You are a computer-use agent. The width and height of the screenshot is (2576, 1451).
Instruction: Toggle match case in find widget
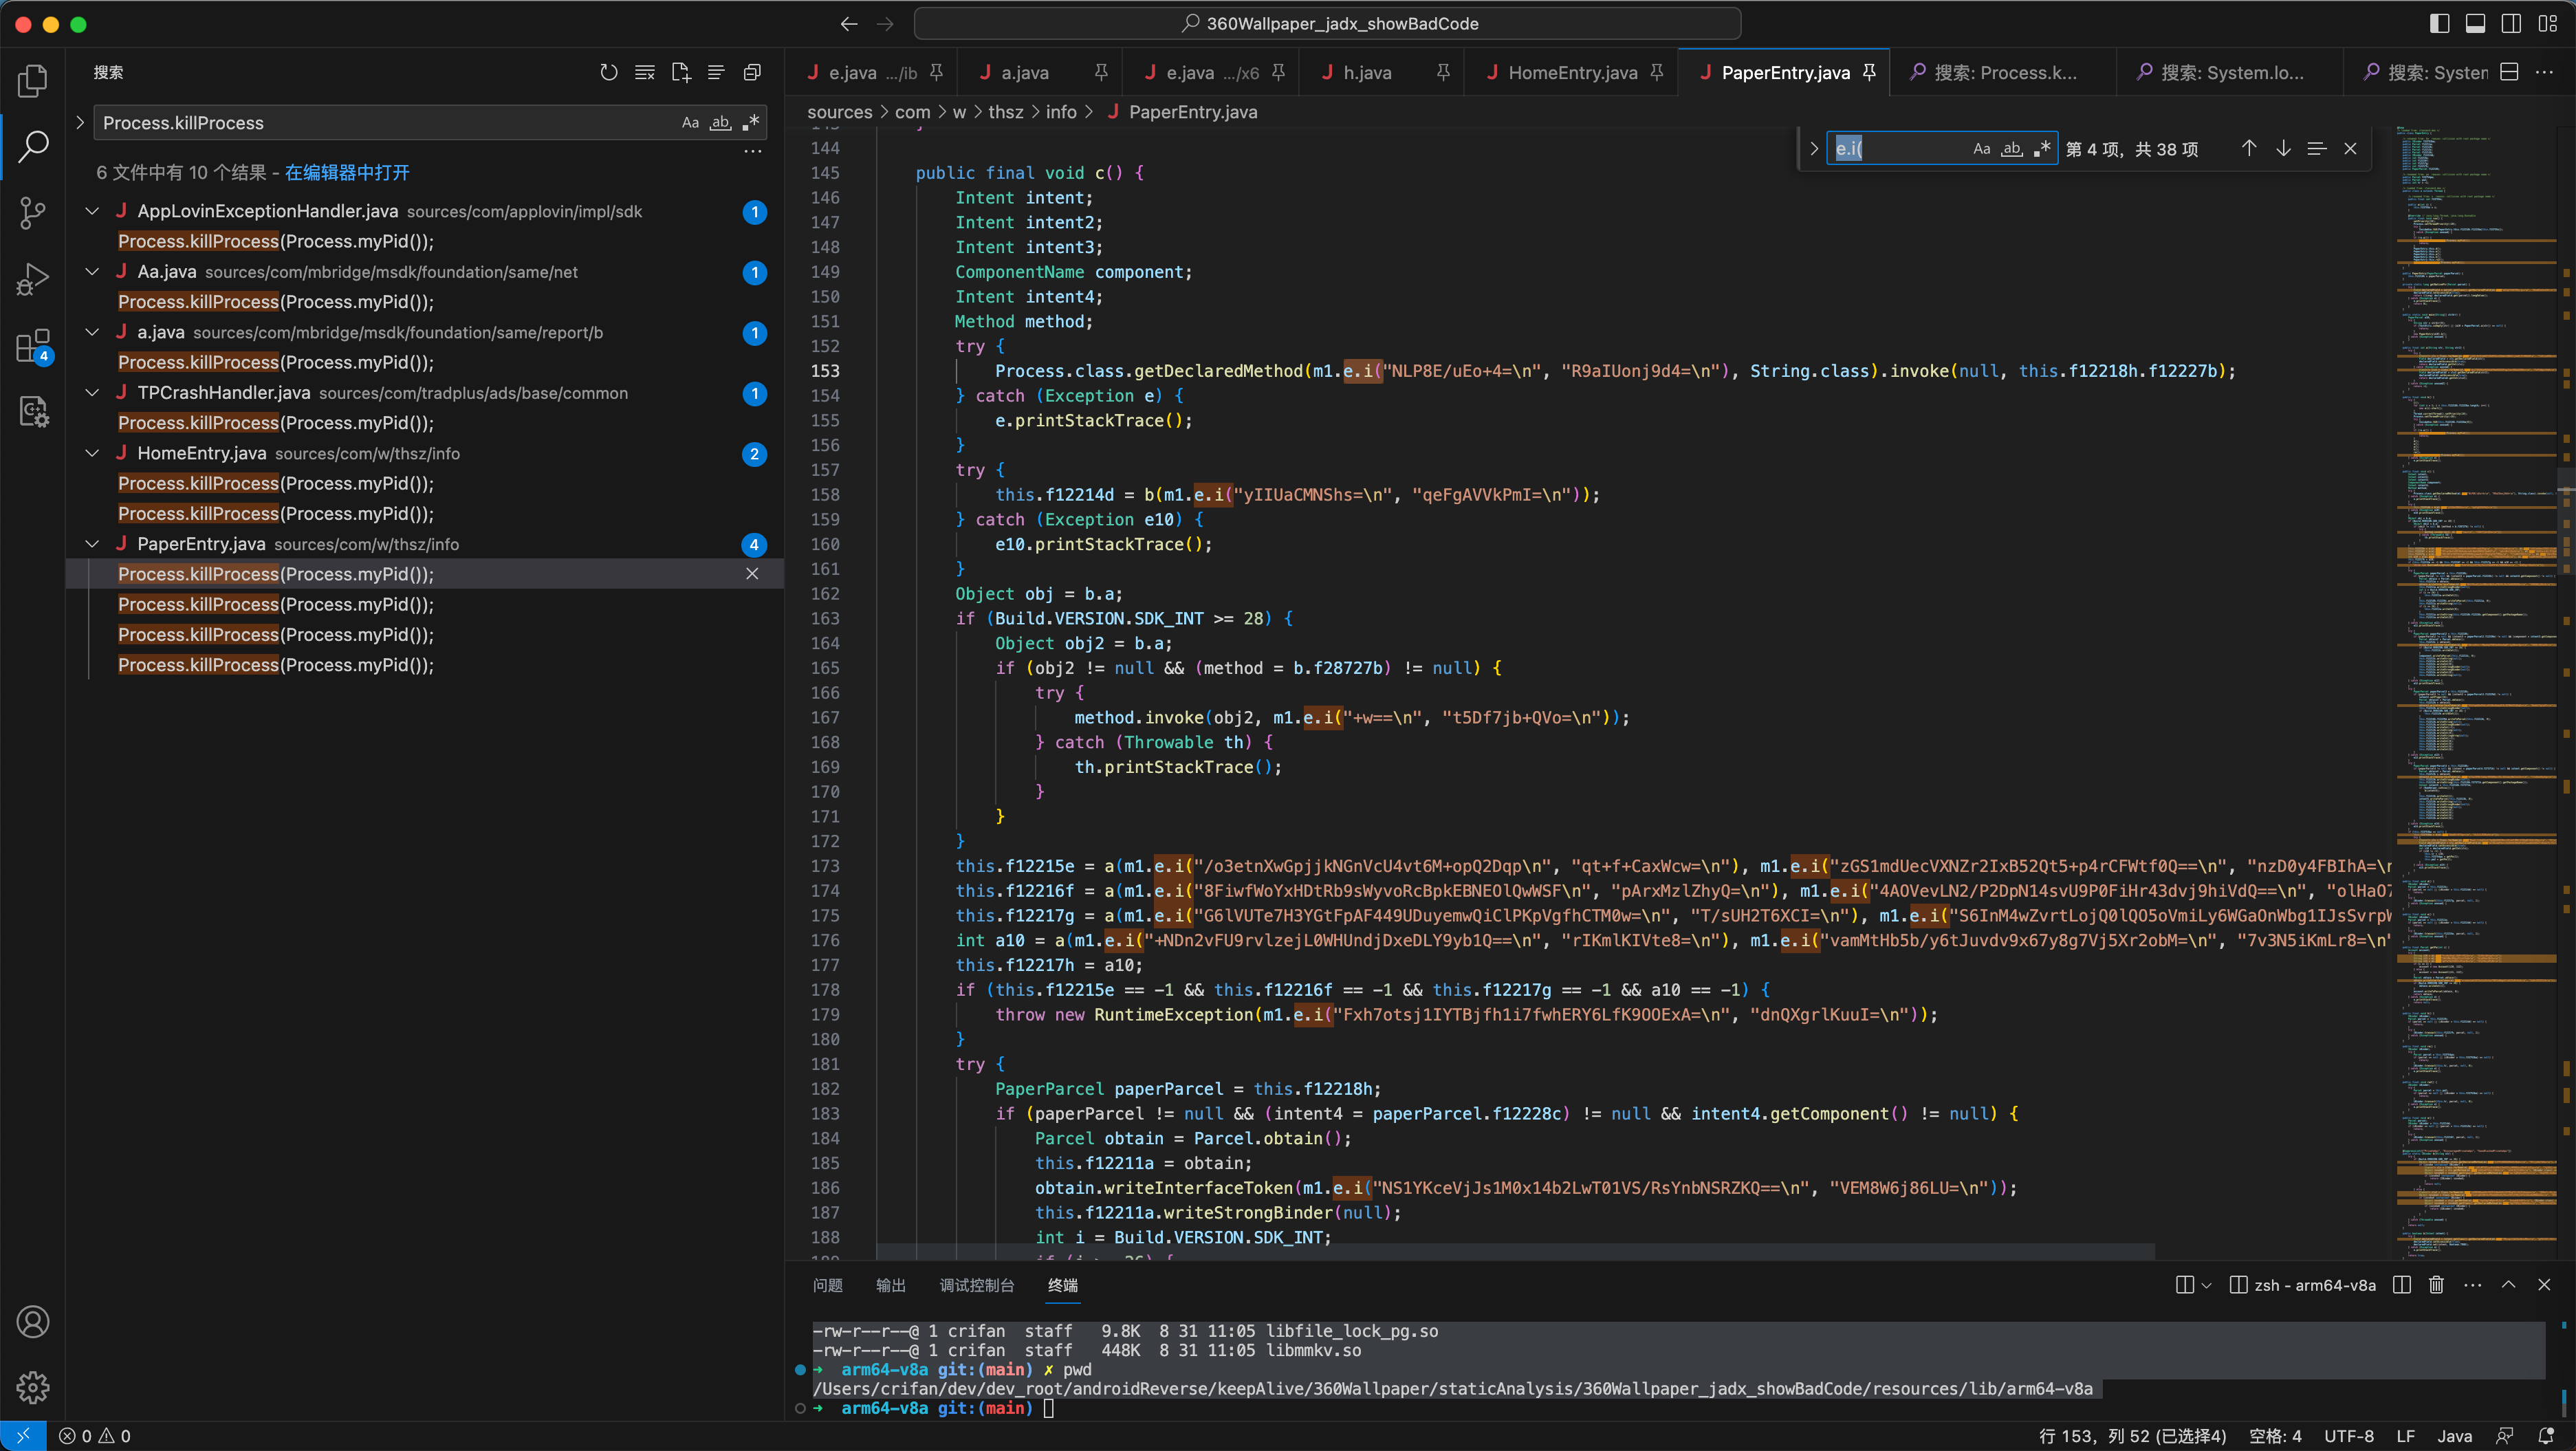(x=1981, y=149)
